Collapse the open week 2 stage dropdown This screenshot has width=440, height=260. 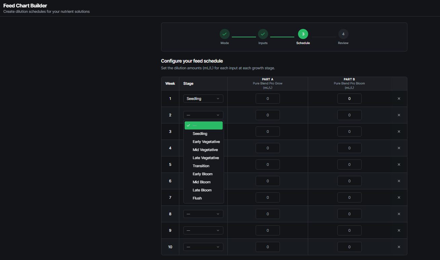[203, 115]
